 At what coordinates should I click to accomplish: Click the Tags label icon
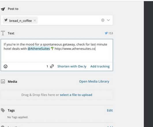tap(3, 110)
